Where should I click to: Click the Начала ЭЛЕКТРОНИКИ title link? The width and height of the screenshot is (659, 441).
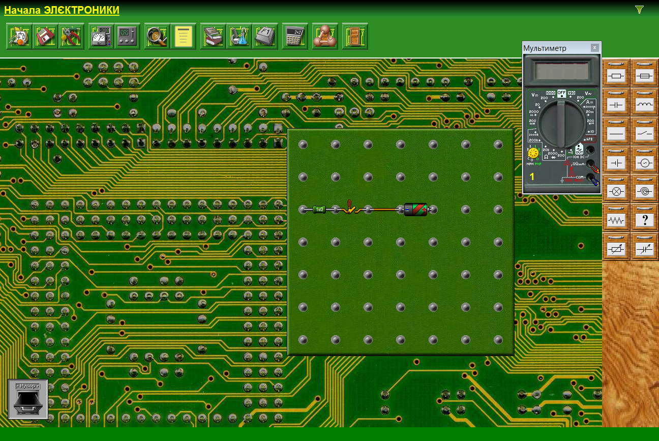pyautogui.click(x=62, y=10)
